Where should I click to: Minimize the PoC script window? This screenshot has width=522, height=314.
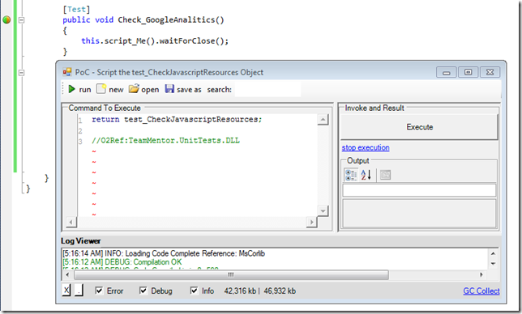coord(447,72)
